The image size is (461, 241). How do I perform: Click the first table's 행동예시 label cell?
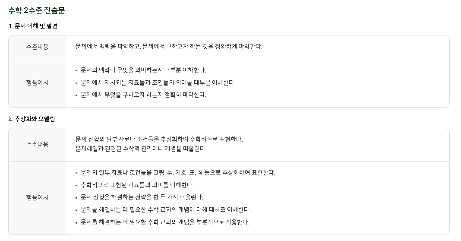point(38,83)
